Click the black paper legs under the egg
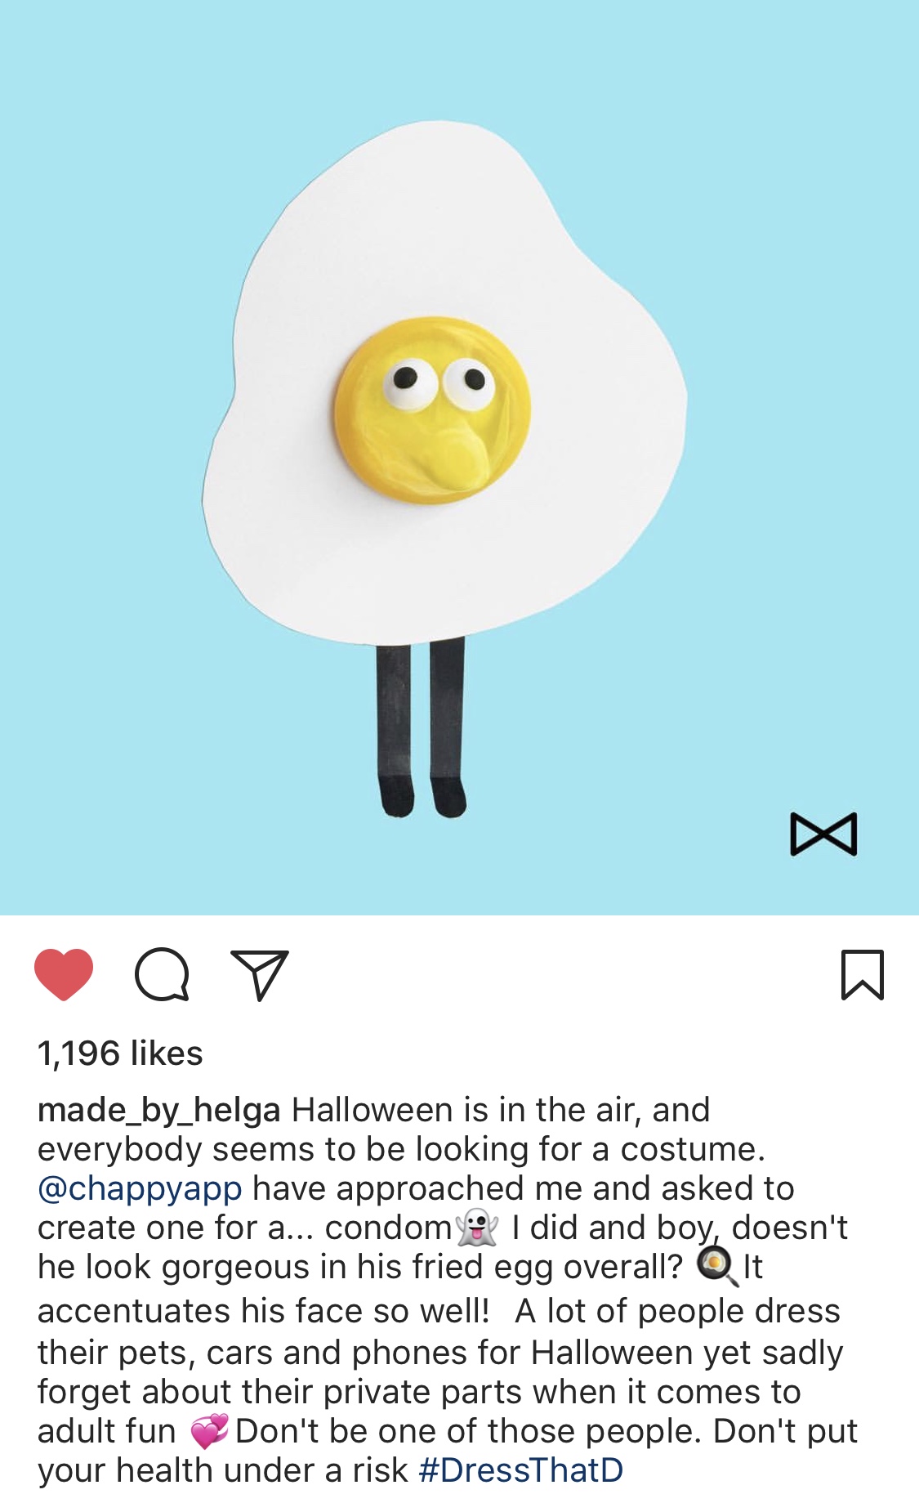Screen dimensions: 919x1512 pyautogui.click(x=422, y=727)
